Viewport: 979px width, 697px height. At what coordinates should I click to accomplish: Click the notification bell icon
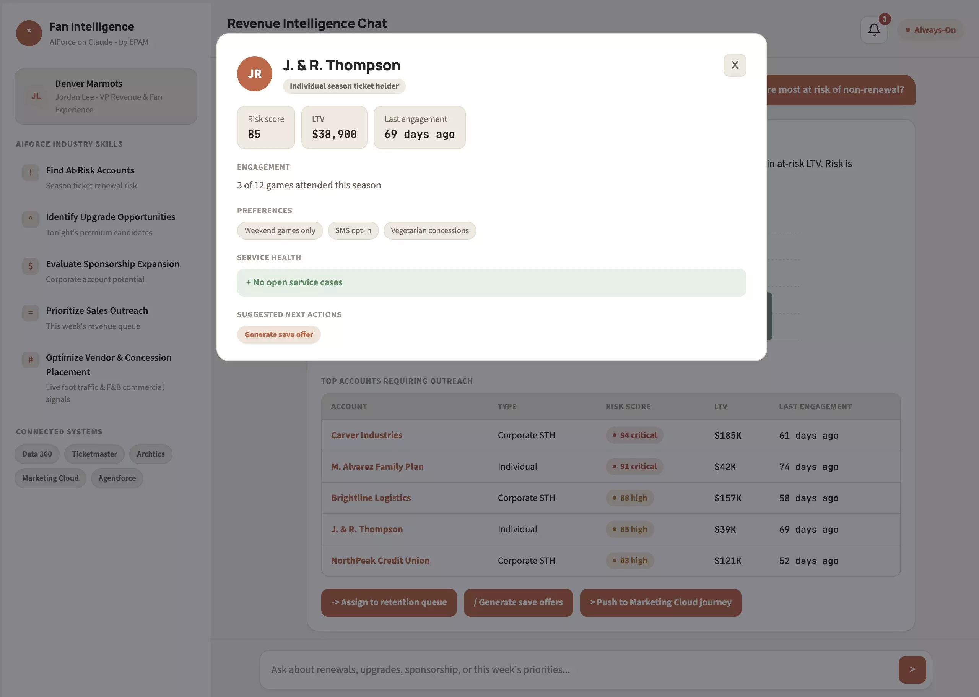[874, 29]
